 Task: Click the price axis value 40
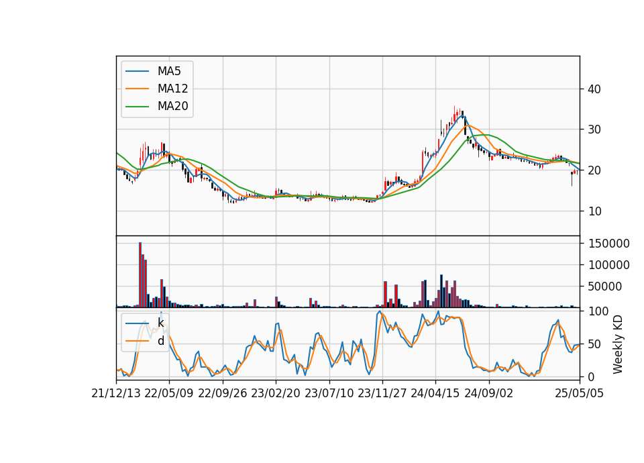(594, 89)
